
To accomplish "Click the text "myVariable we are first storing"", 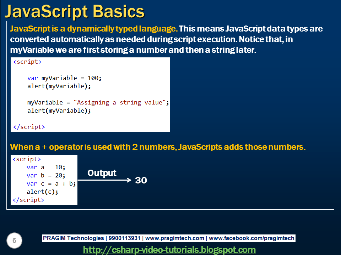I will click(69, 50).
